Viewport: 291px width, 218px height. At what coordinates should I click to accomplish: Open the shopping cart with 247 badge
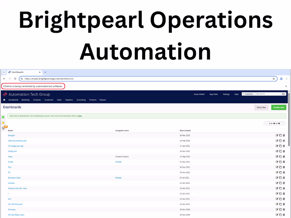4,128
